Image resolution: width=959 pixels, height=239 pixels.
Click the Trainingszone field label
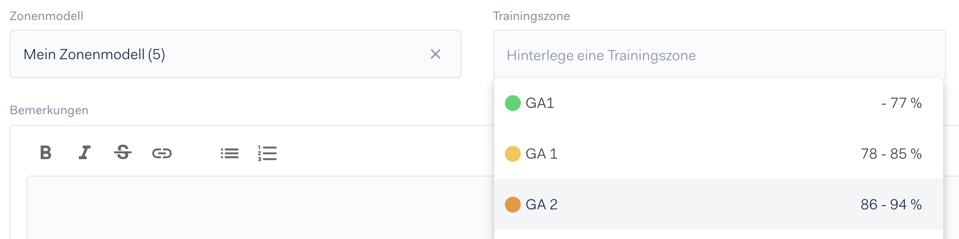531,16
